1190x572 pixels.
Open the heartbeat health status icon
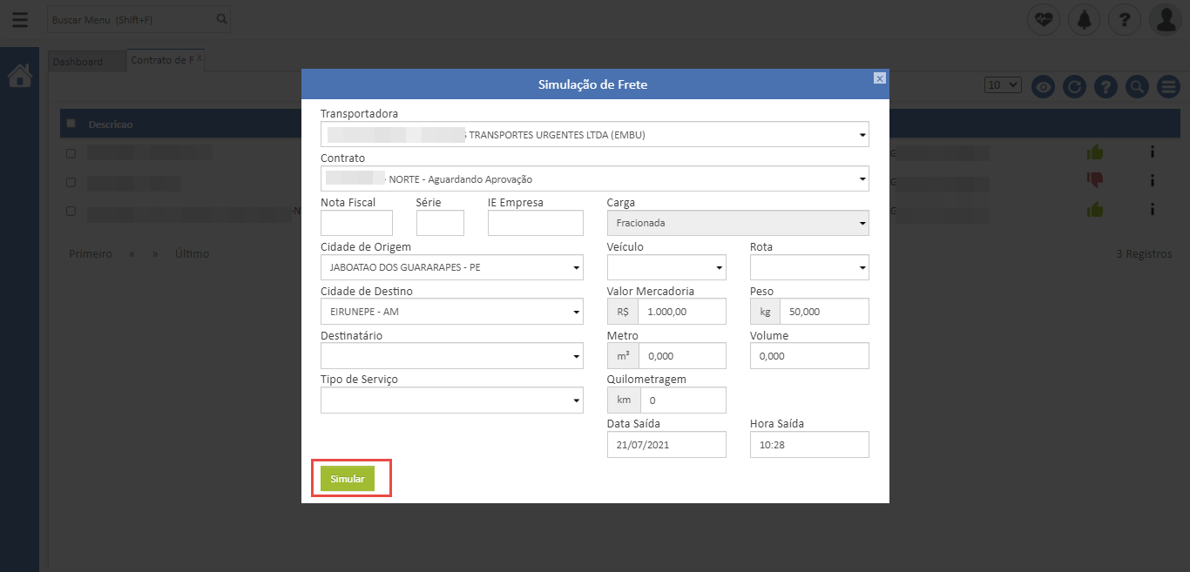coord(1043,19)
